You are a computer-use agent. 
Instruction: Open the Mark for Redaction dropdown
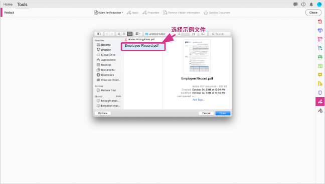click(x=109, y=13)
